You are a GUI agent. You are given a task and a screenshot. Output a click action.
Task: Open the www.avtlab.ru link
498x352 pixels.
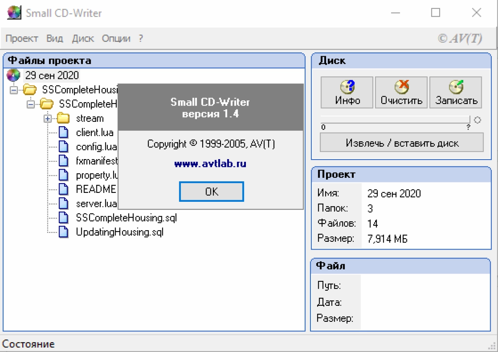coord(210,164)
